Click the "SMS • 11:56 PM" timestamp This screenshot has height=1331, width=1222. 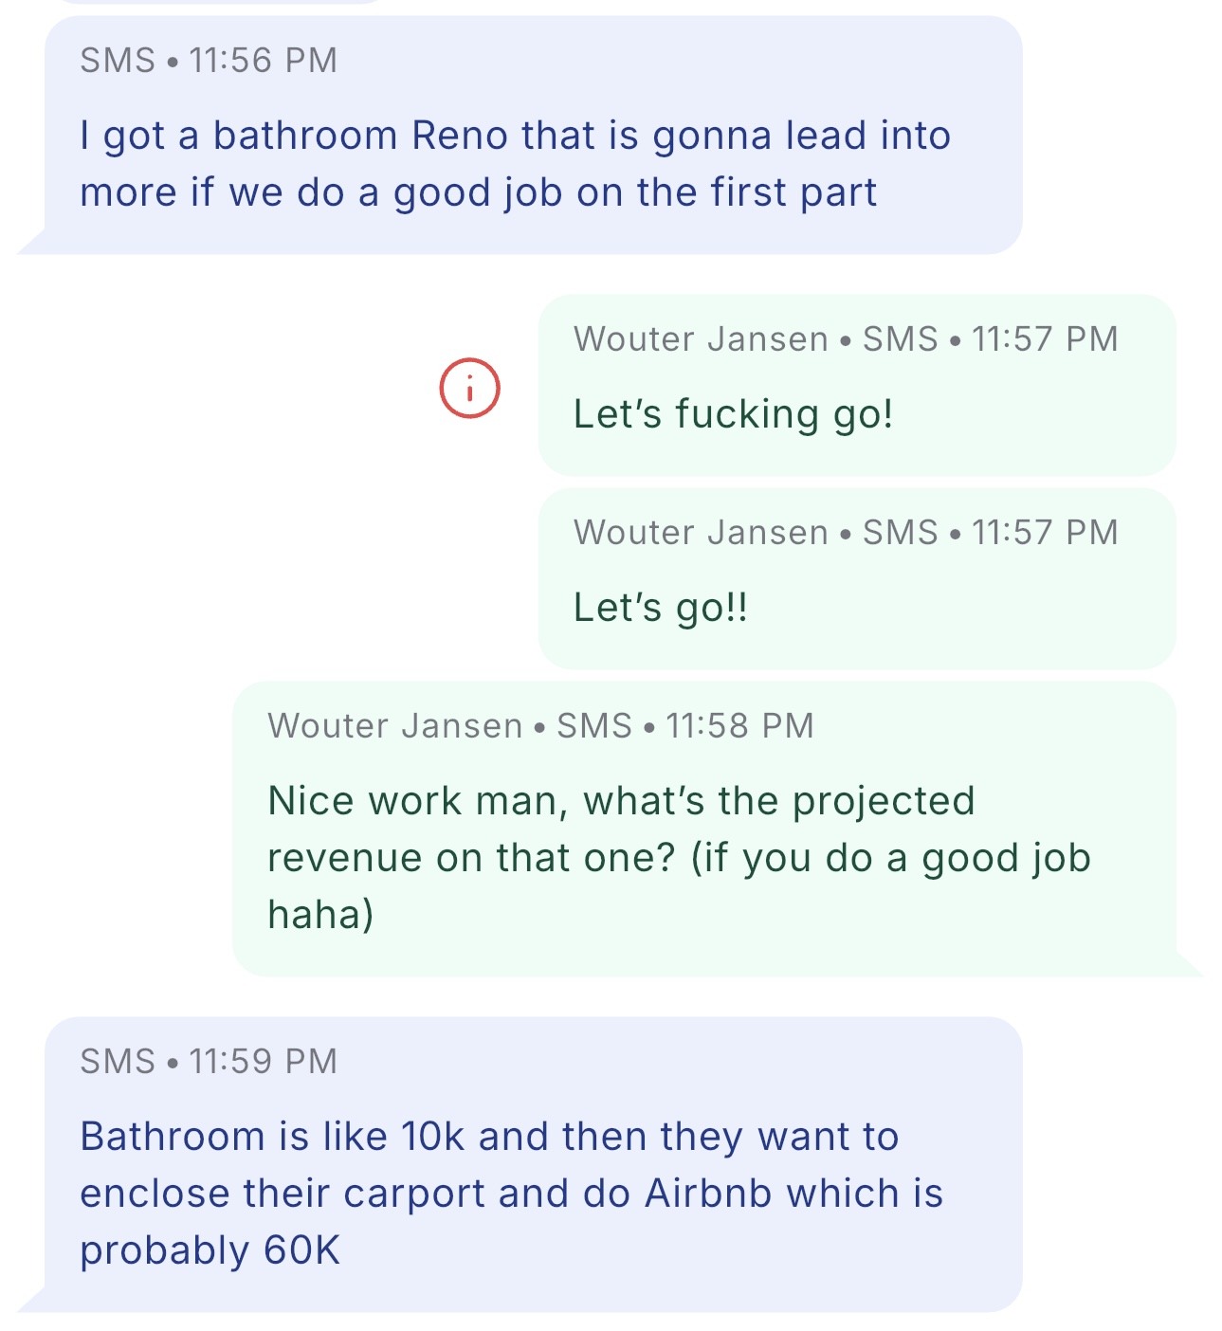(209, 61)
